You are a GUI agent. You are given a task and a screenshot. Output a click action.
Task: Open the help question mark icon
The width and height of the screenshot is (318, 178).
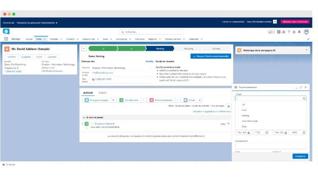pyautogui.click(x=289, y=32)
